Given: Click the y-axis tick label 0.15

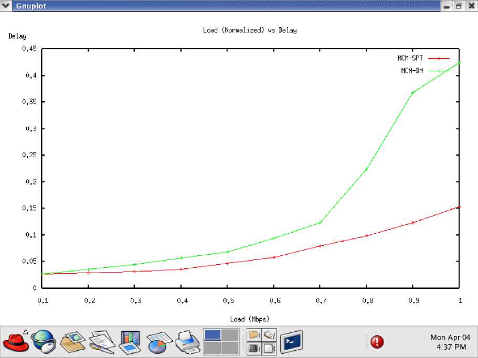Looking at the screenshot, I should [x=29, y=208].
